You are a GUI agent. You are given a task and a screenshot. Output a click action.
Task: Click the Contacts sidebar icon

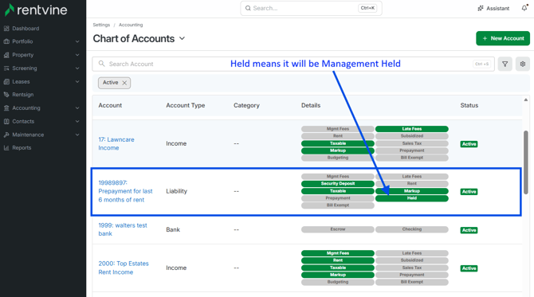tap(6, 122)
